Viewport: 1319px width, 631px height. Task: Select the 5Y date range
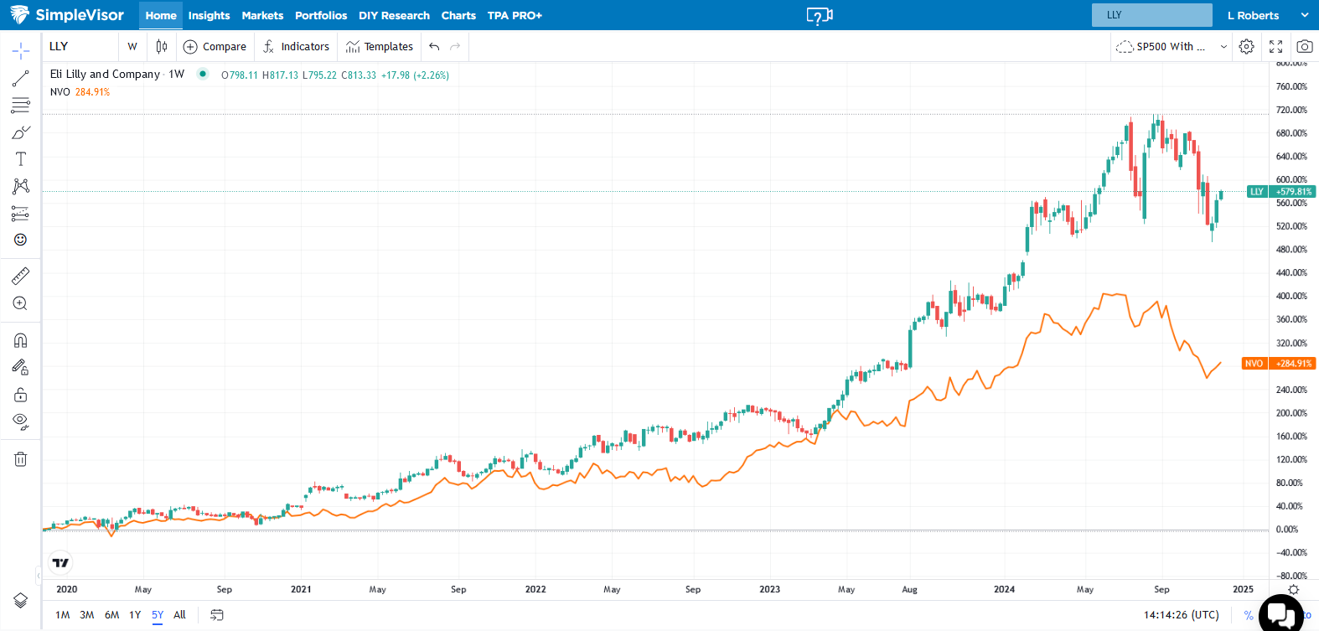click(x=158, y=615)
